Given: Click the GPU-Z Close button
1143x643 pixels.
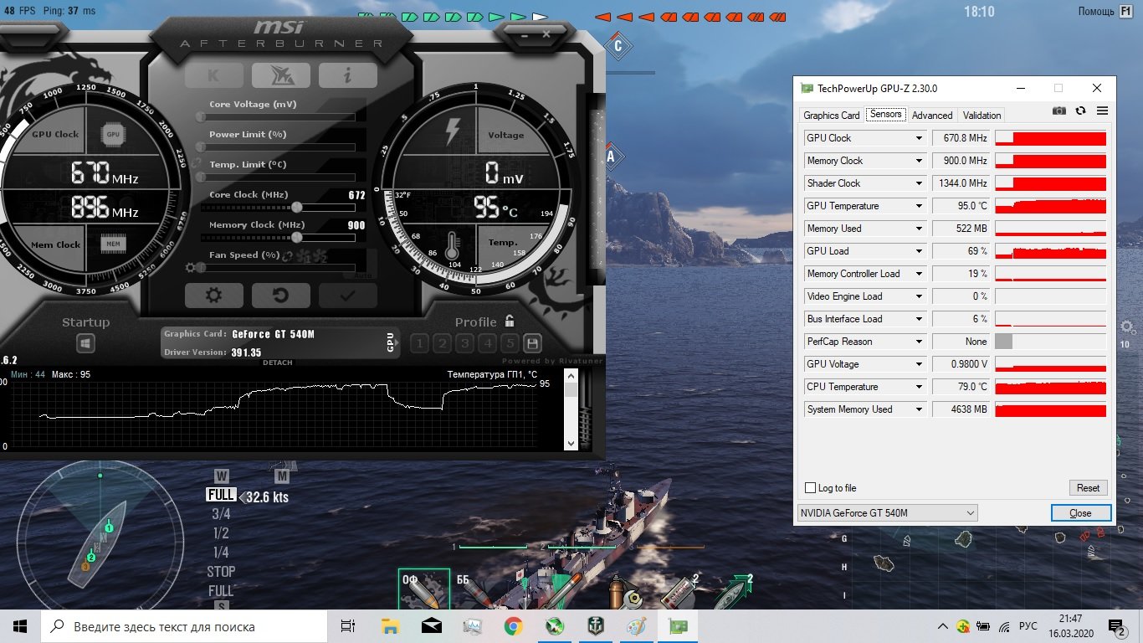Looking at the screenshot, I should point(1081,513).
